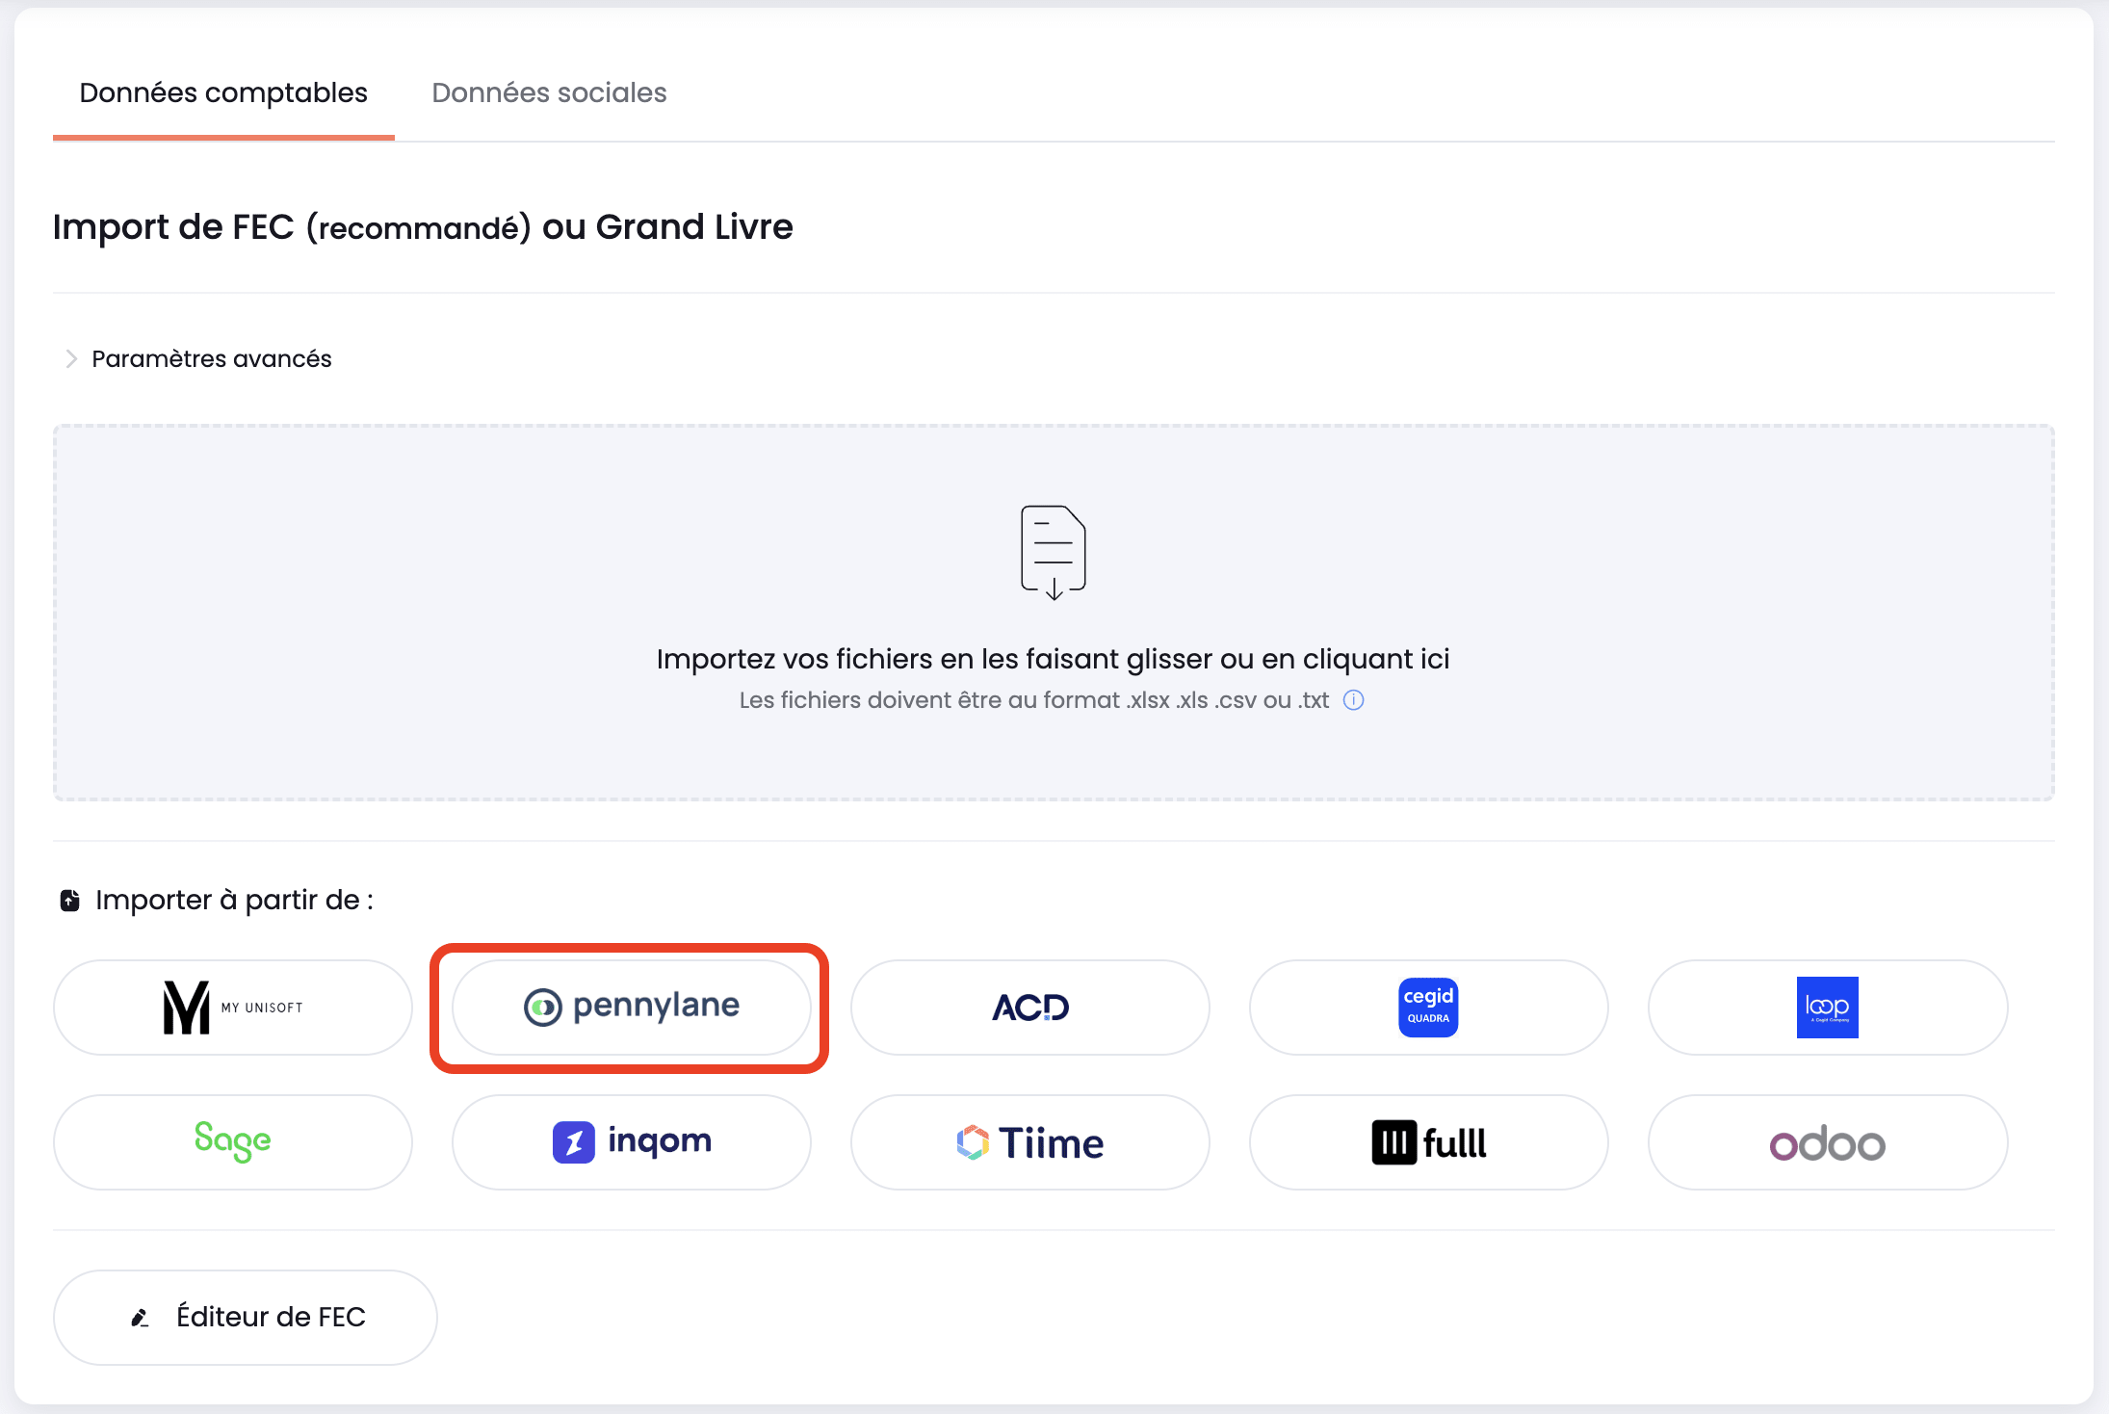The image size is (2109, 1414).
Task: Choose ACD as import source
Action: click(x=1030, y=1008)
